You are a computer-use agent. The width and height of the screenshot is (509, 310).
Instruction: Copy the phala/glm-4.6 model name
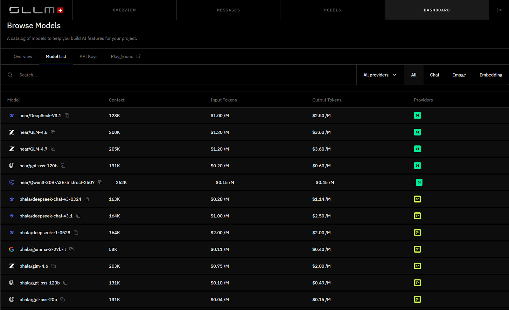coord(54,266)
